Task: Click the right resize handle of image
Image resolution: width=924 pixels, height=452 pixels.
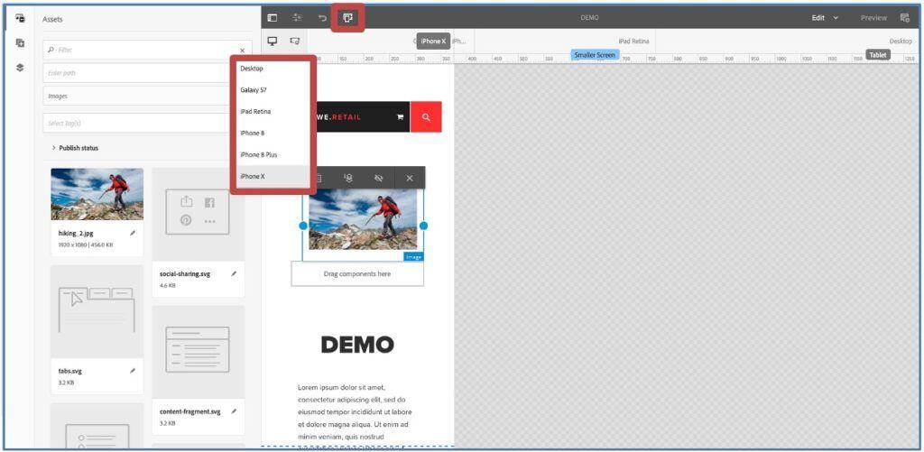Action: (x=423, y=226)
